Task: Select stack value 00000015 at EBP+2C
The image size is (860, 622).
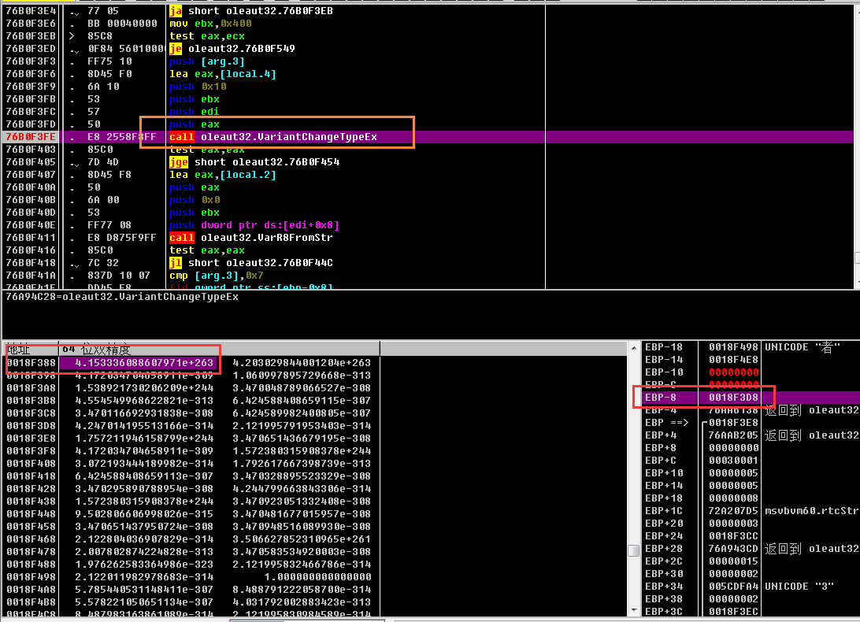Action: 733,561
